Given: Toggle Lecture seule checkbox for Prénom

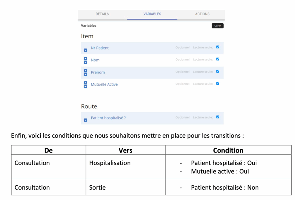Looking at the screenshot, I should point(218,71).
